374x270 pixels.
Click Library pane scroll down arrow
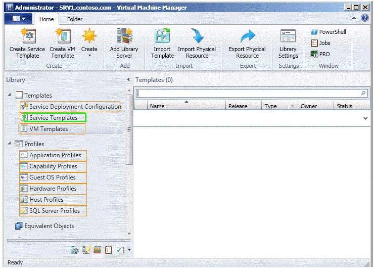coord(129,234)
